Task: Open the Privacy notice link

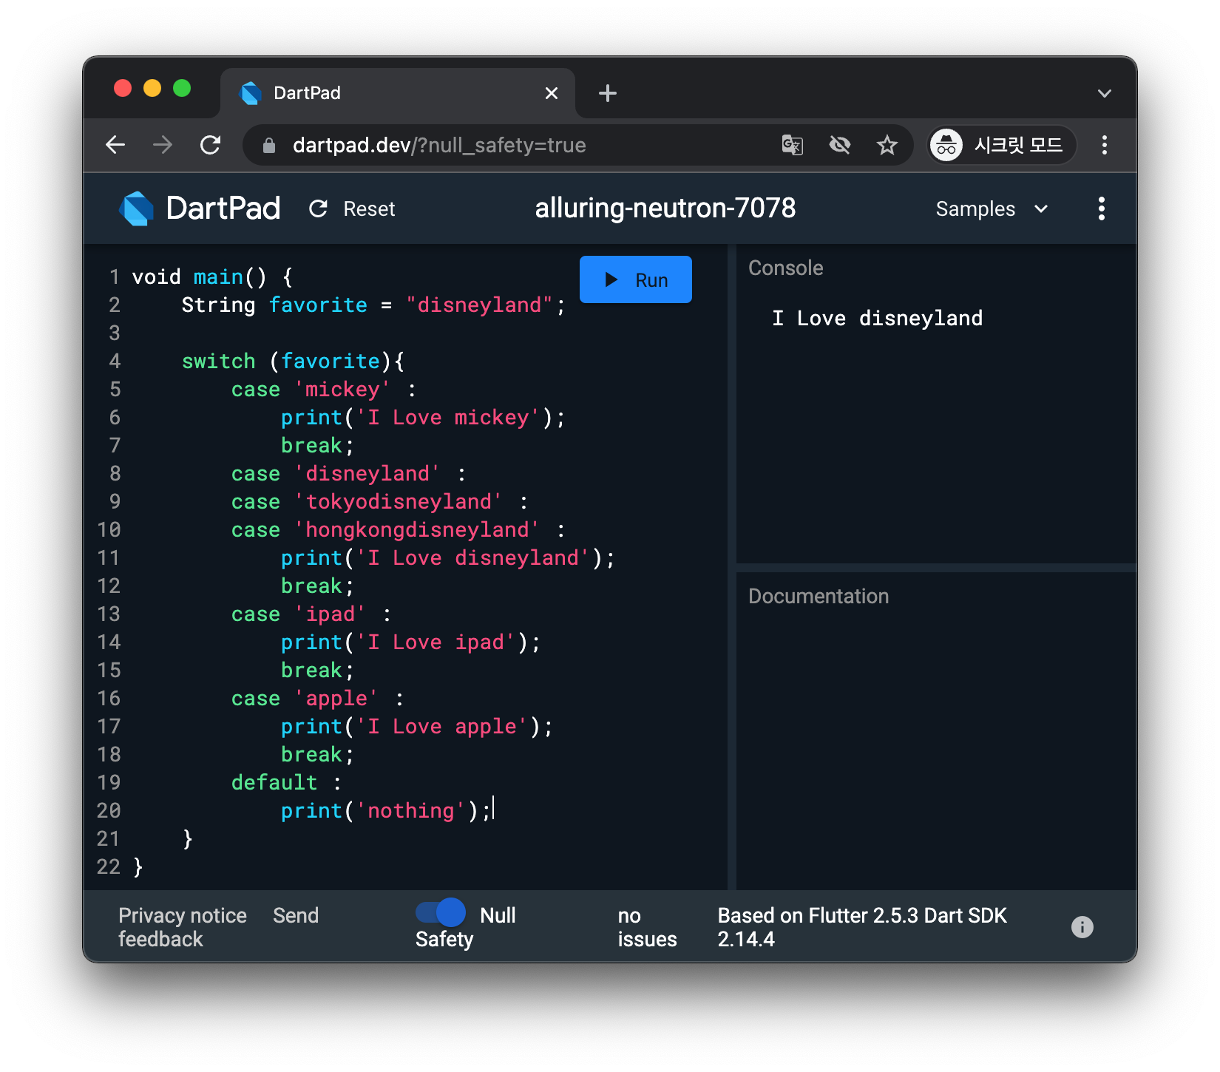Action: (183, 915)
